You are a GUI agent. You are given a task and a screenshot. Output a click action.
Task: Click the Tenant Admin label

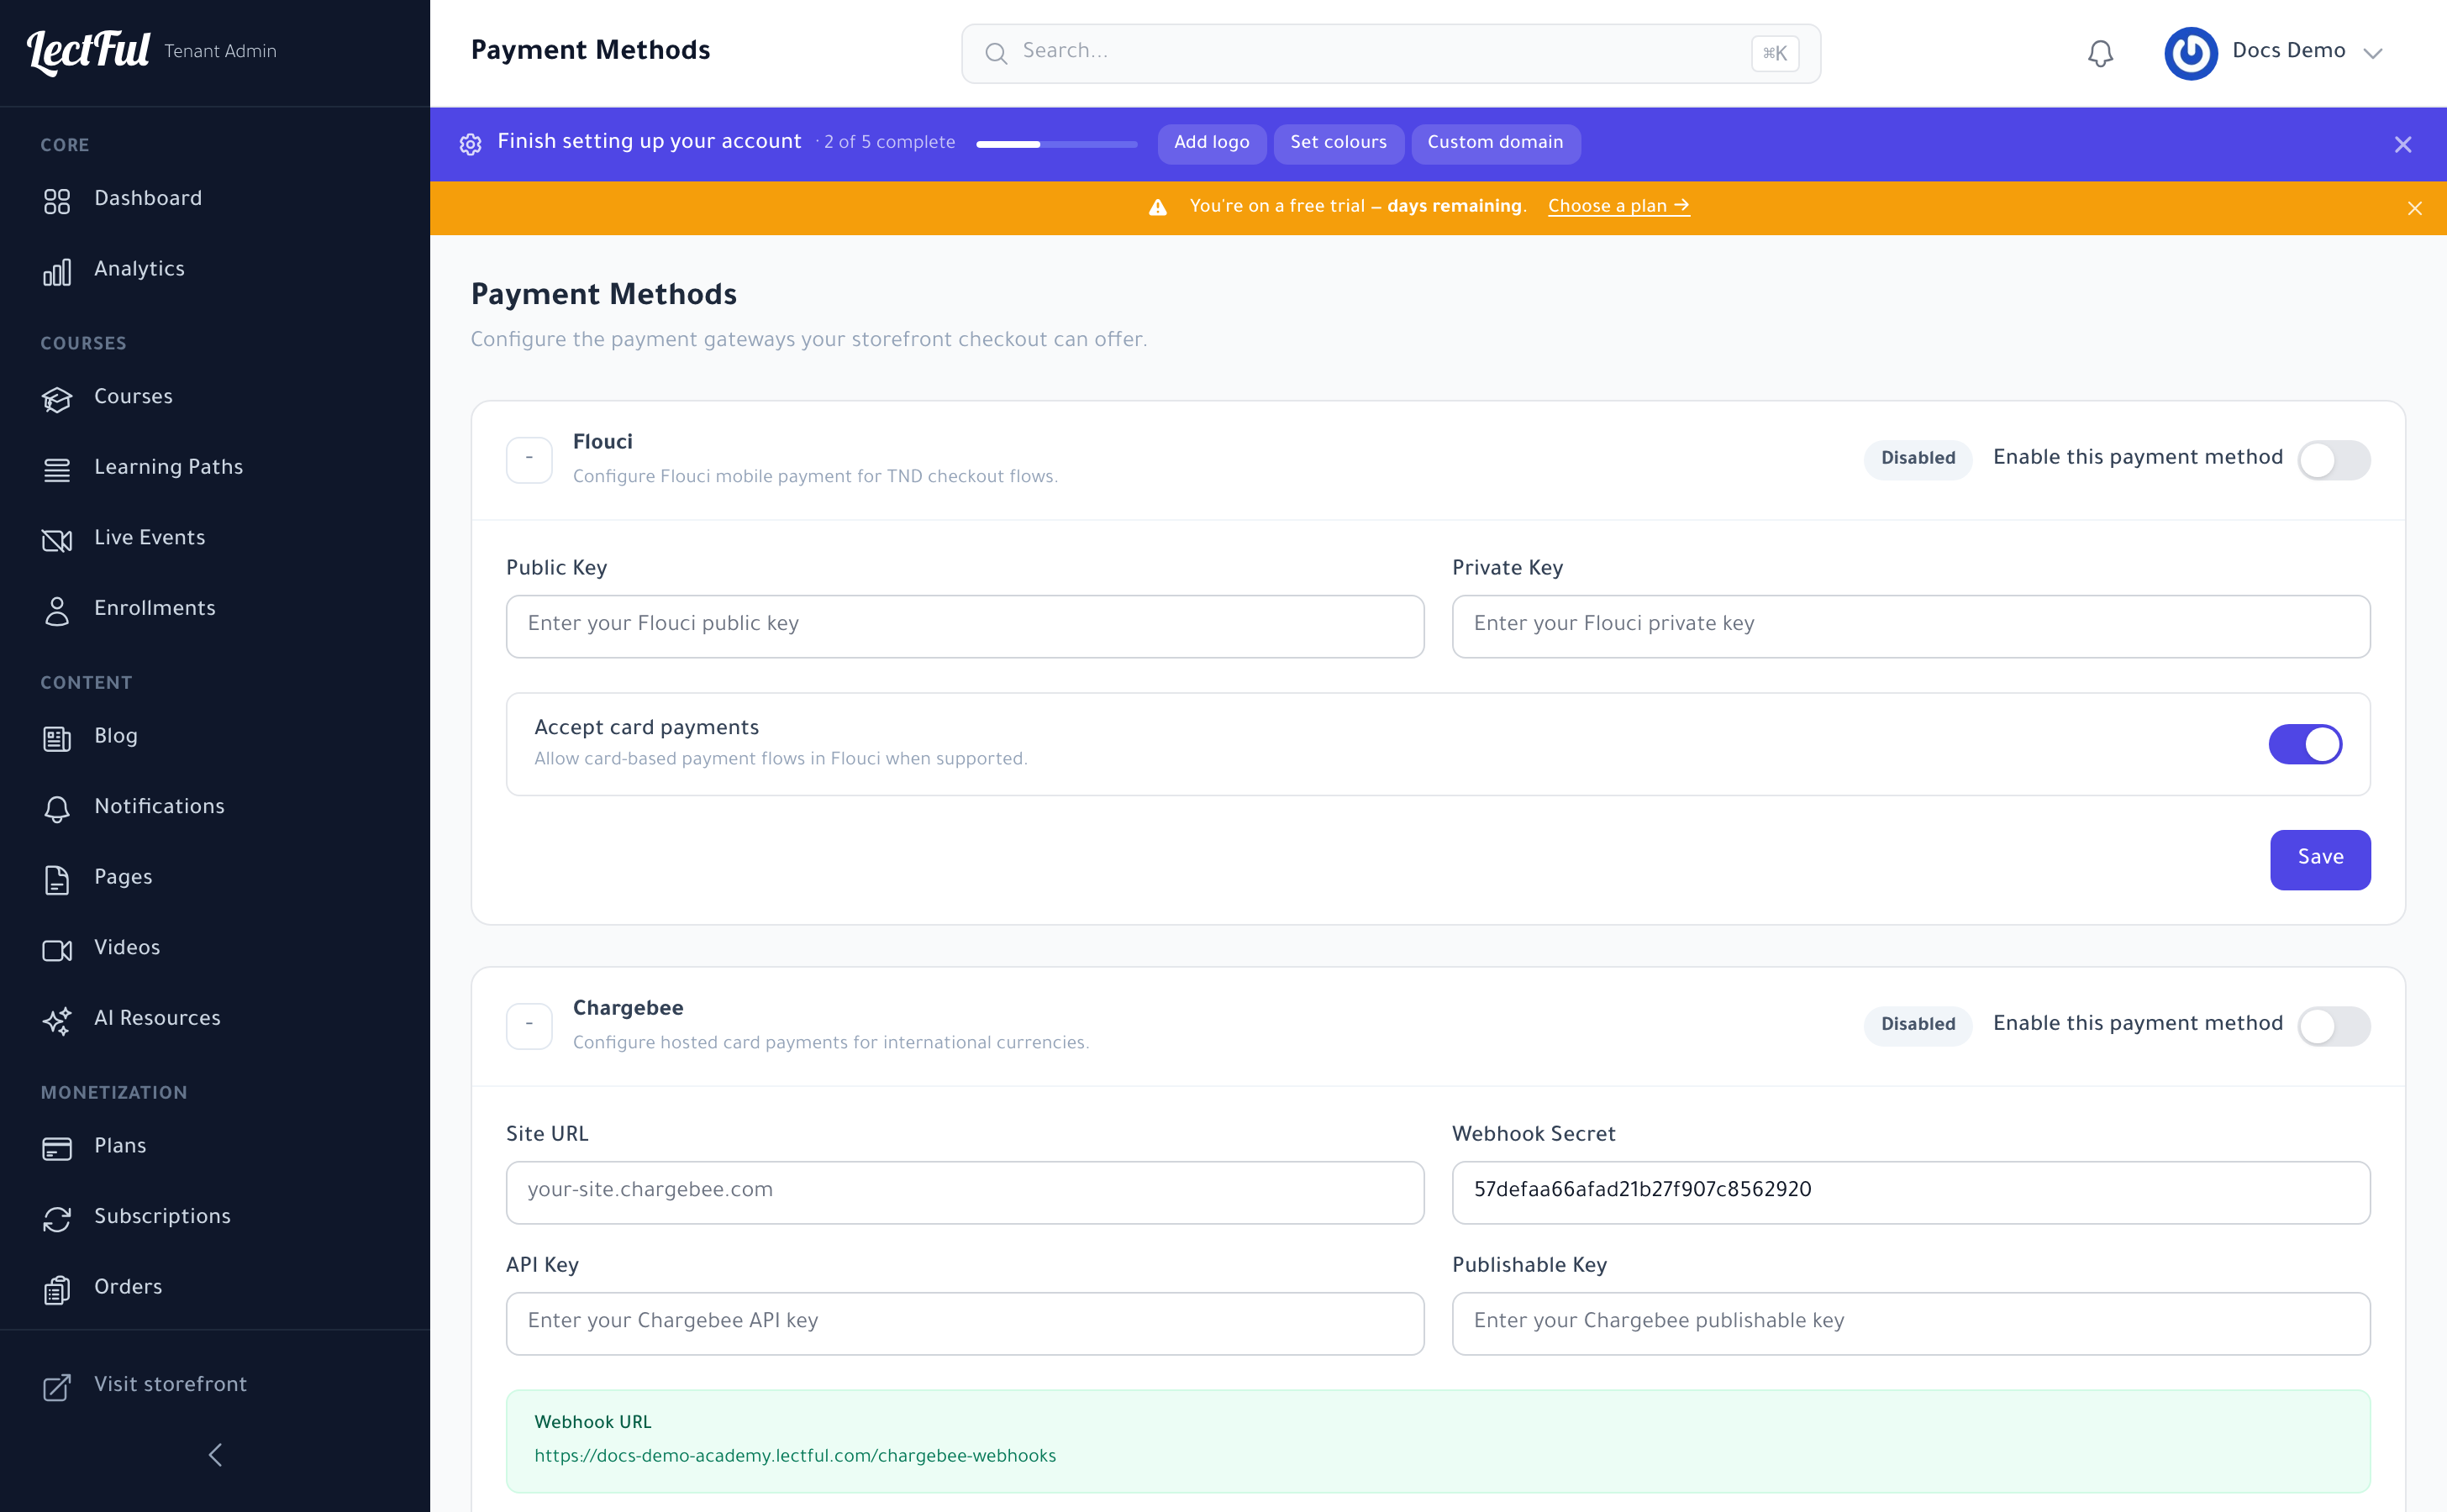pyautogui.click(x=220, y=51)
